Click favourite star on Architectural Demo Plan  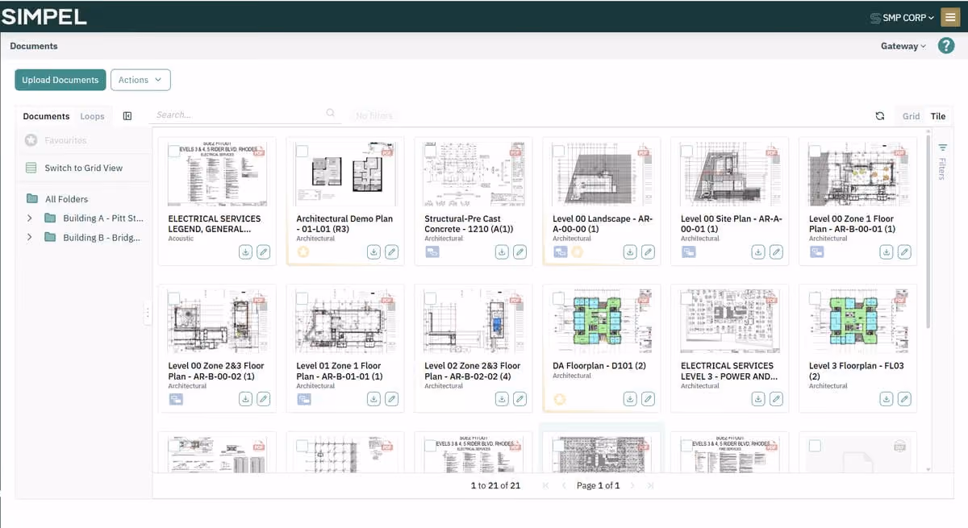coord(304,252)
